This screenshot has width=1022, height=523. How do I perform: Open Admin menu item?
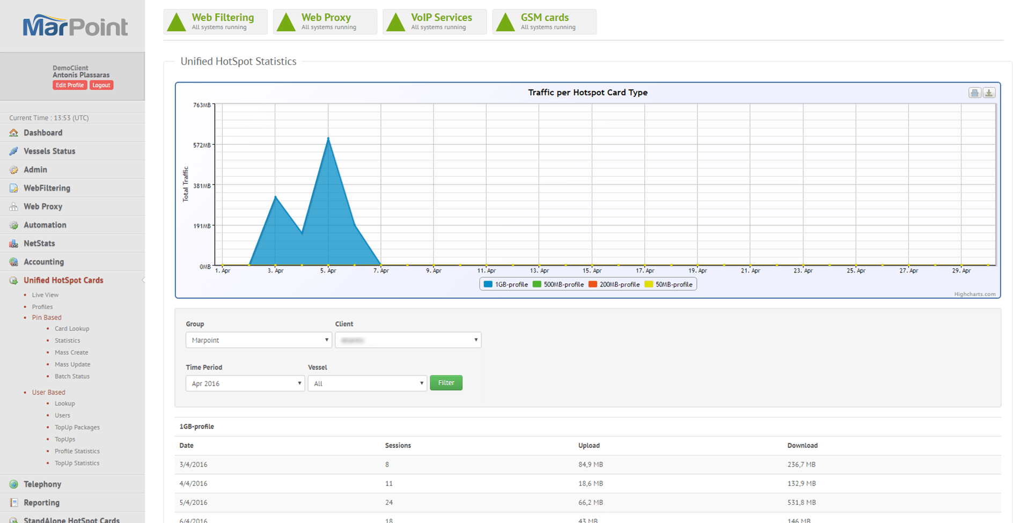[35, 170]
